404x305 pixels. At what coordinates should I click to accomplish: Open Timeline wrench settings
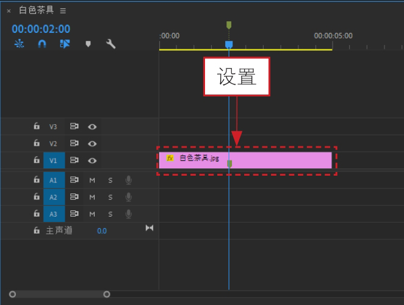pos(111,44)
